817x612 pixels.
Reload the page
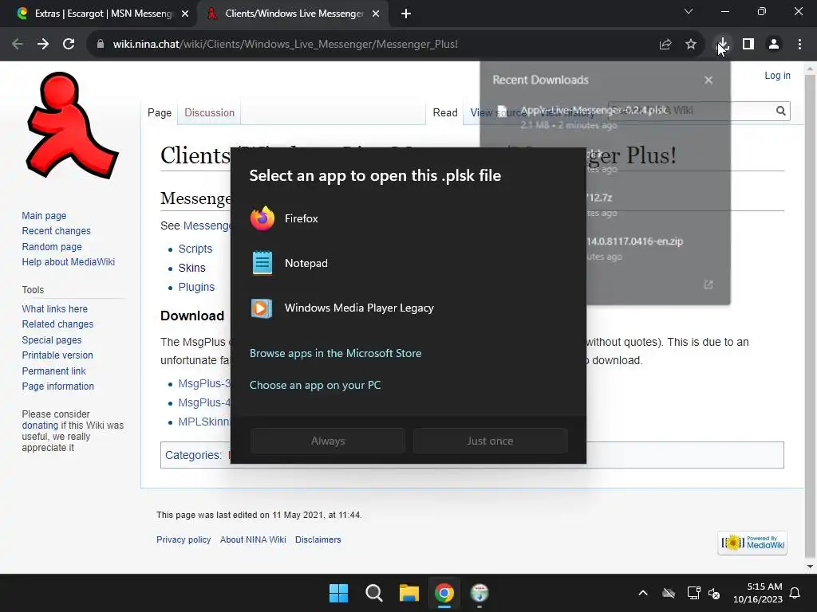tap(69, 45)
